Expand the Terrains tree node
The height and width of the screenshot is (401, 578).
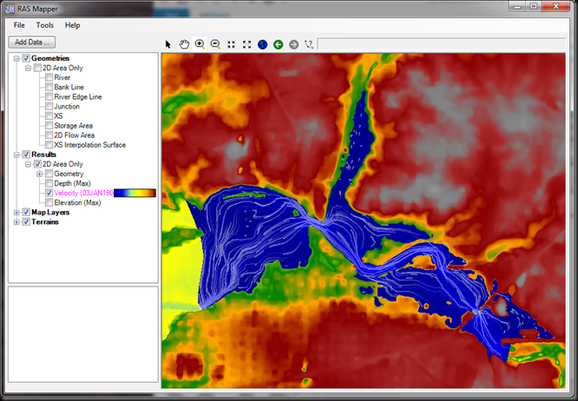point(16,221)
